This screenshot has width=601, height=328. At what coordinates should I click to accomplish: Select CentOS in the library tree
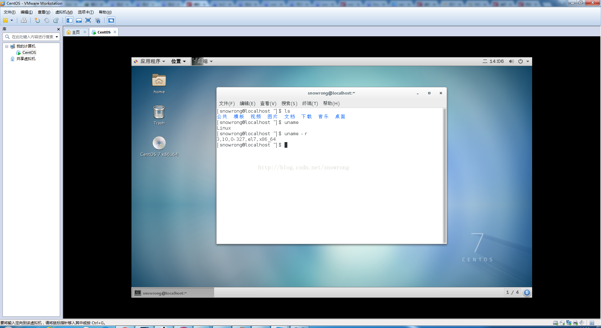tap(29, 53)
